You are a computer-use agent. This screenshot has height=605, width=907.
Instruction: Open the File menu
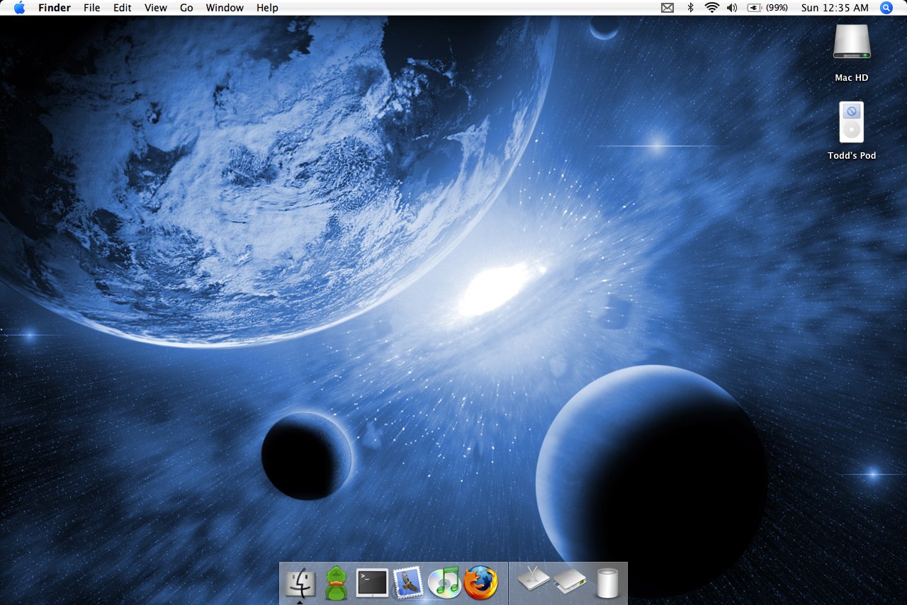91,8
